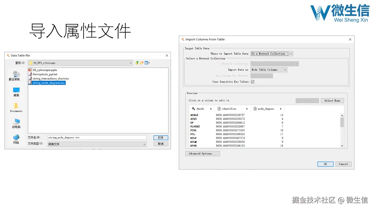The height and width of the screenshot is (210, 374).
Task: Click the OK button to import columns
Action: coord(325,164)
